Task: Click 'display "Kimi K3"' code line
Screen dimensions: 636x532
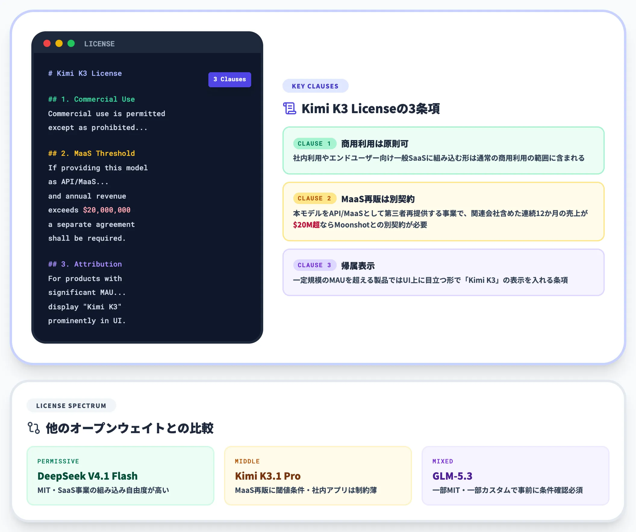Action: [85, 307]
